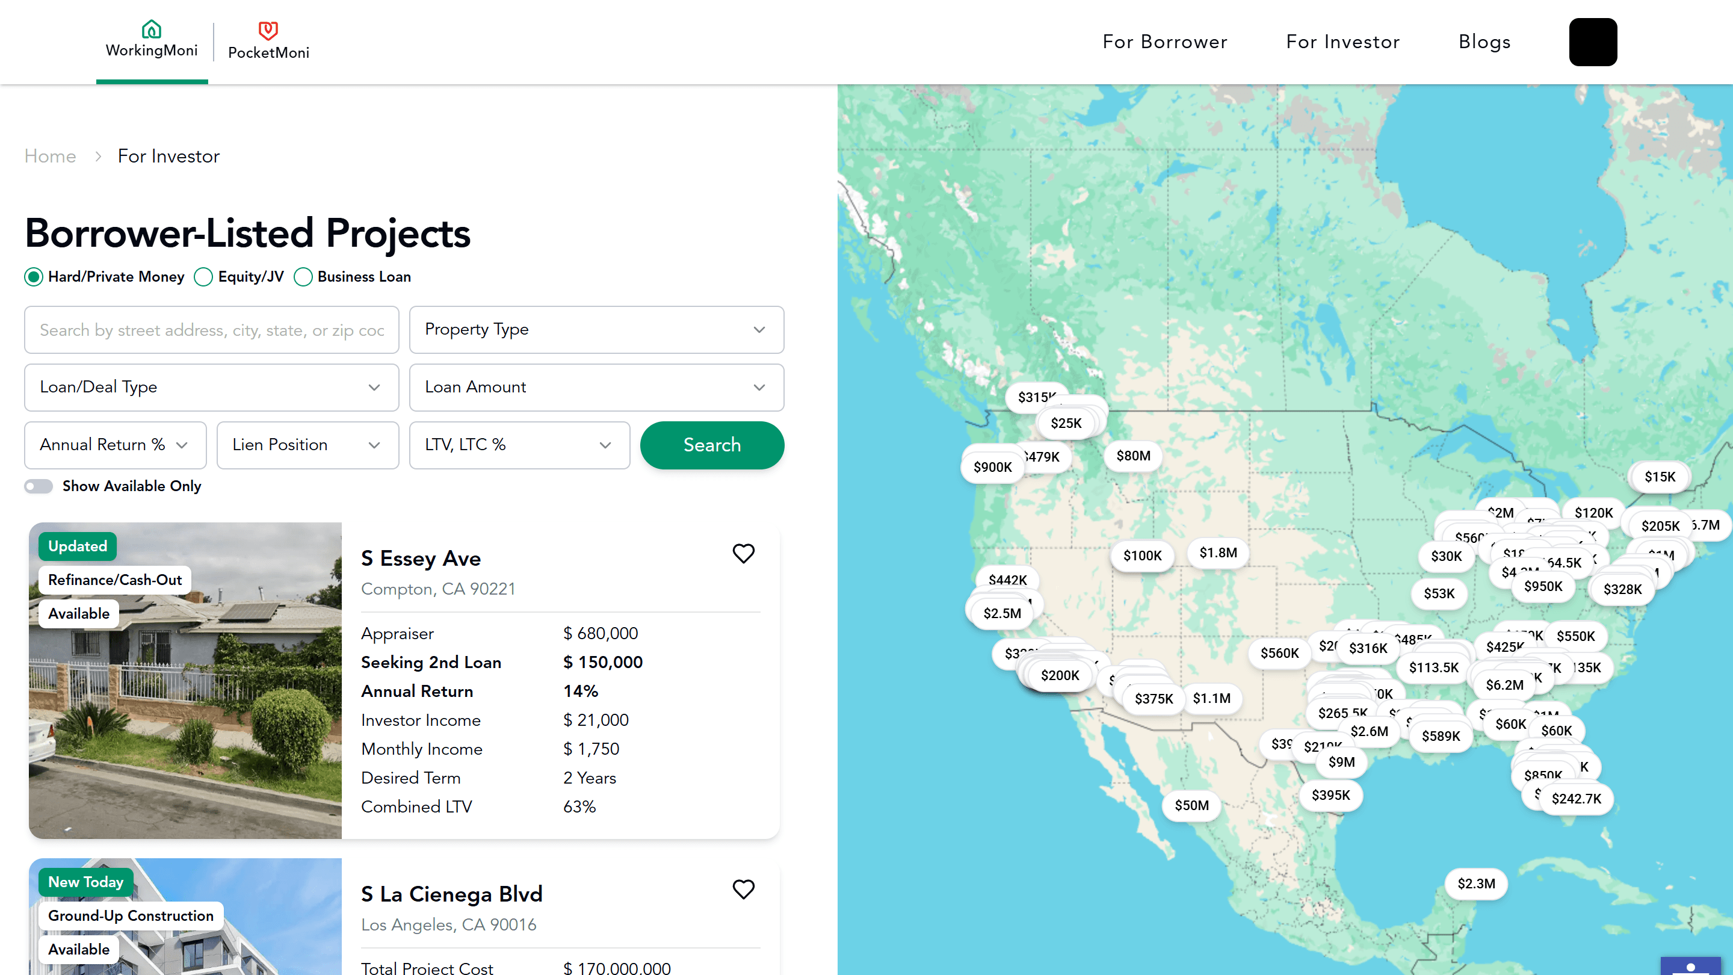Open the black profile square in header
The width and height of the screenshot is (1733, 975).
point(1592,42)
